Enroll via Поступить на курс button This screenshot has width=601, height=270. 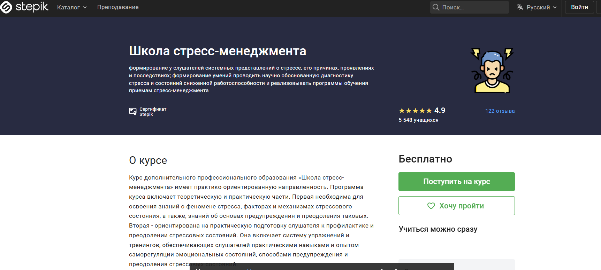click(x=456, y=182)
